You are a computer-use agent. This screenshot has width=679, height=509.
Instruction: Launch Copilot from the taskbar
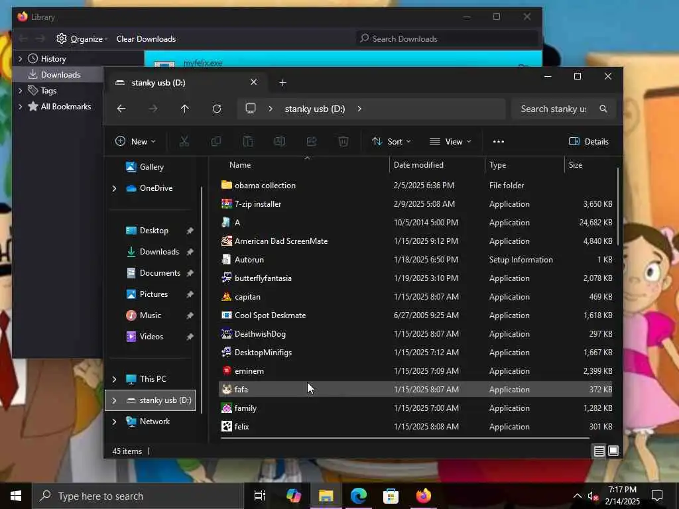pos(294,496)
